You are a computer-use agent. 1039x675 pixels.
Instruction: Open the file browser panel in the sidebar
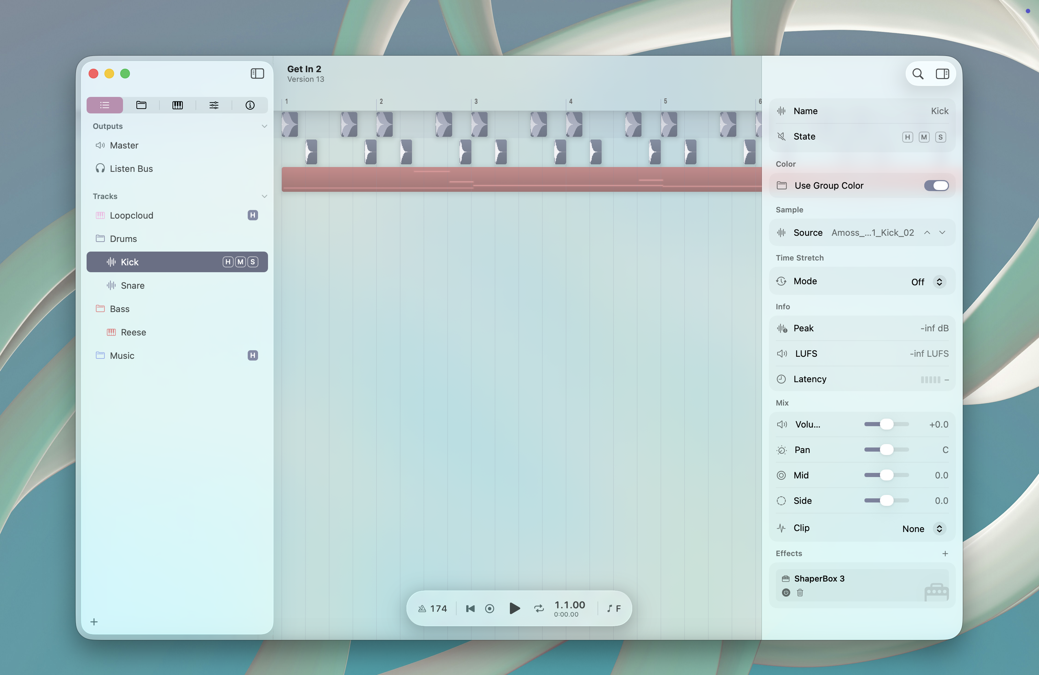point(141,105)
